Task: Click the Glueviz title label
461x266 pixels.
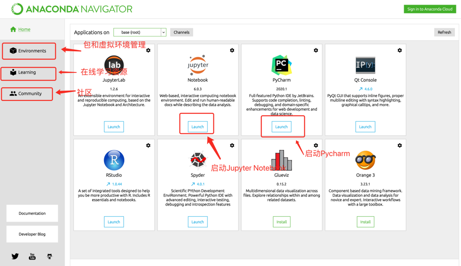Action: pyautogui.click(x=281, y=175)
